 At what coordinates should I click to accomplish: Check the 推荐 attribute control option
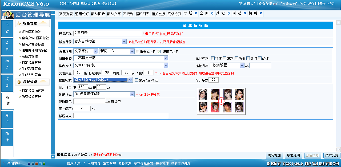point(213,58)
